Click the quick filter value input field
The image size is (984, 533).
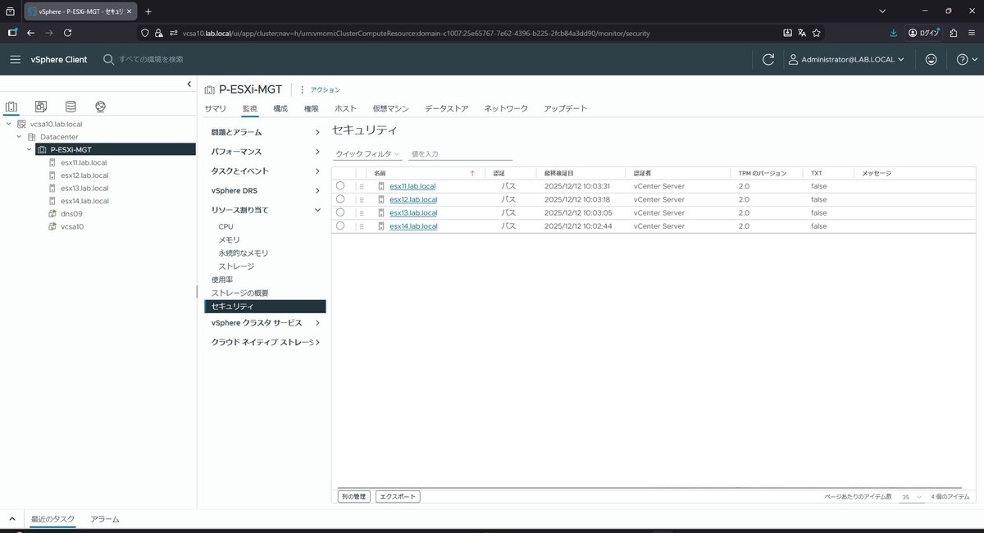pos(459,153)
